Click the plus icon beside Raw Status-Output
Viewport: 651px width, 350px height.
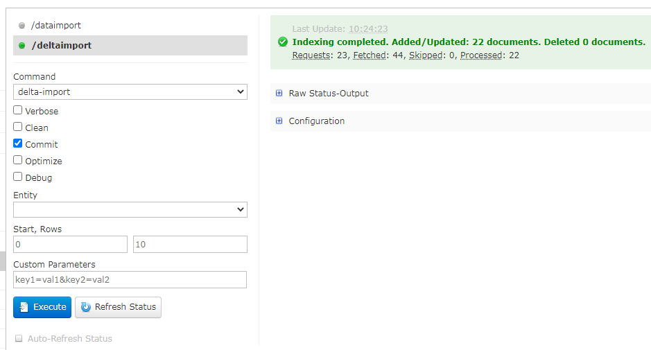(279, 94)
